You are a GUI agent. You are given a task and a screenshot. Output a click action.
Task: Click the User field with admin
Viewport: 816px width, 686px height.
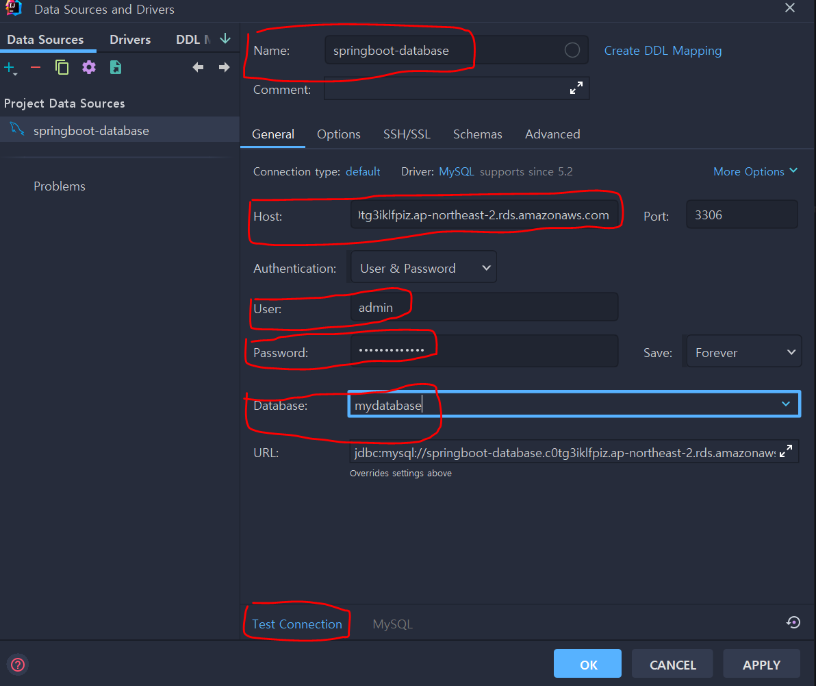[x=485, y=307]
